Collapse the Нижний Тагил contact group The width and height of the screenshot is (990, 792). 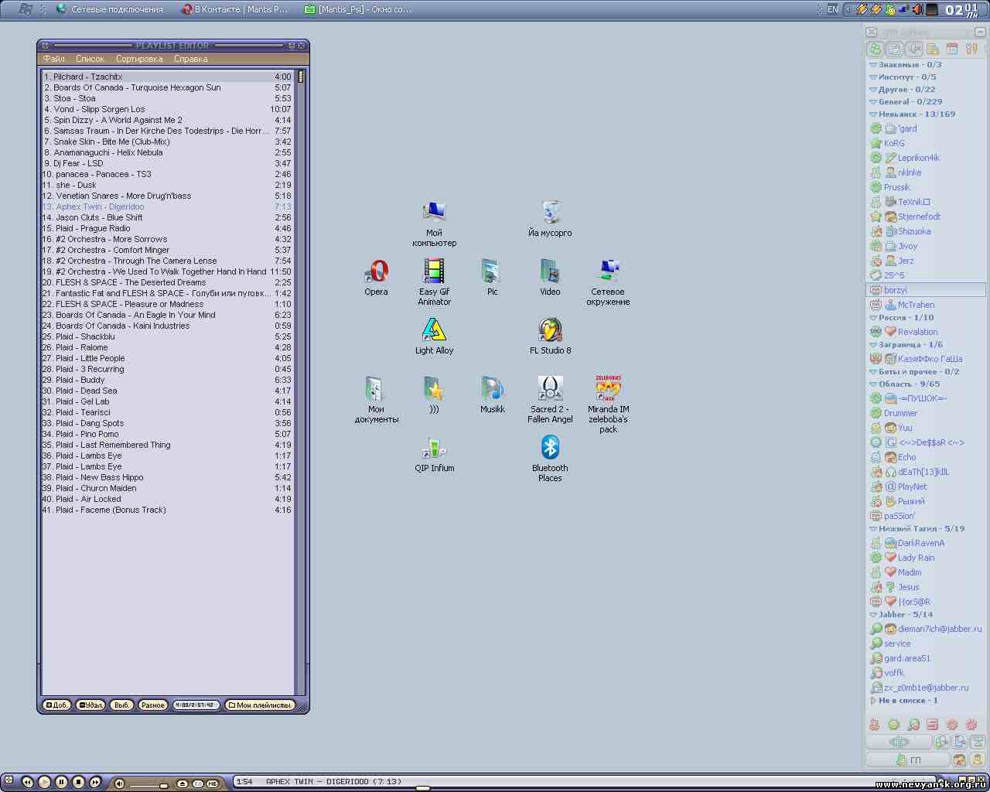pos(873,529)
